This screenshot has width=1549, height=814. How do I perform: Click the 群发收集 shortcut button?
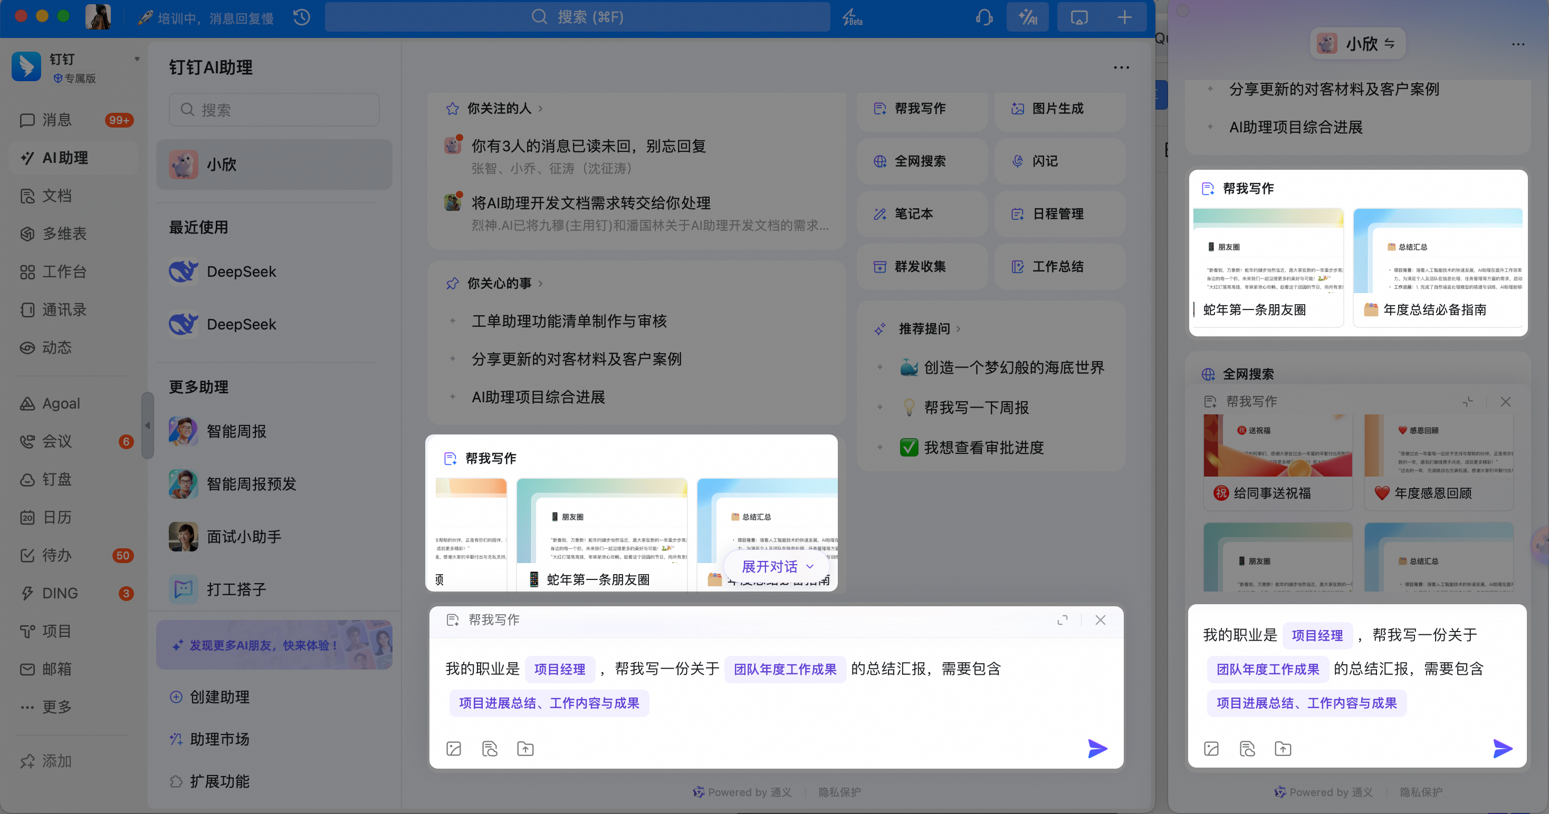(922, 267)
